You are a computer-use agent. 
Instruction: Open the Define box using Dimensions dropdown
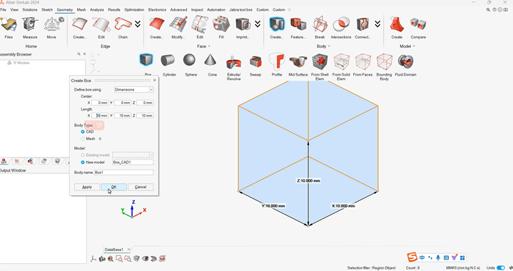pyautogui.click(x=134, y=90)
